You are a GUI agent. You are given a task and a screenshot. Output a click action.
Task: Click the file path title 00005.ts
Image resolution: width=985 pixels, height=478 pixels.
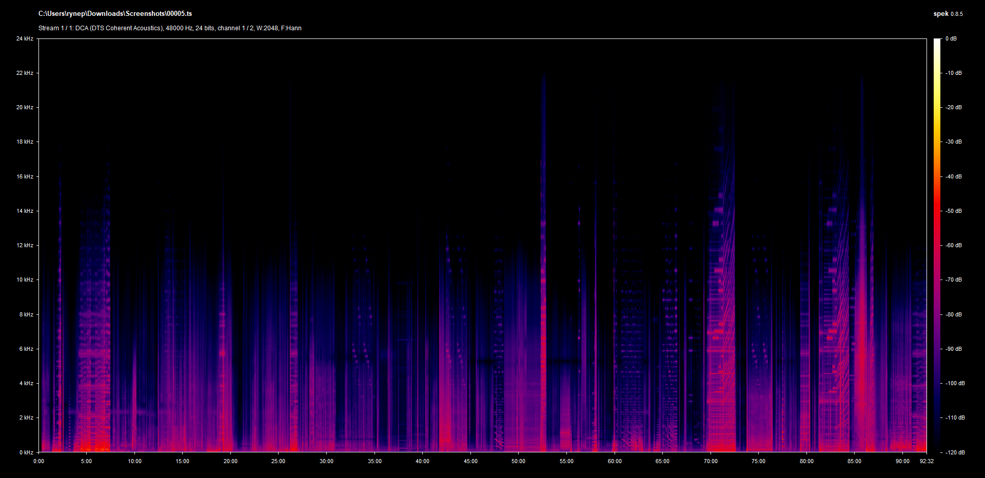pyautogui.click(x=115, y=14)
